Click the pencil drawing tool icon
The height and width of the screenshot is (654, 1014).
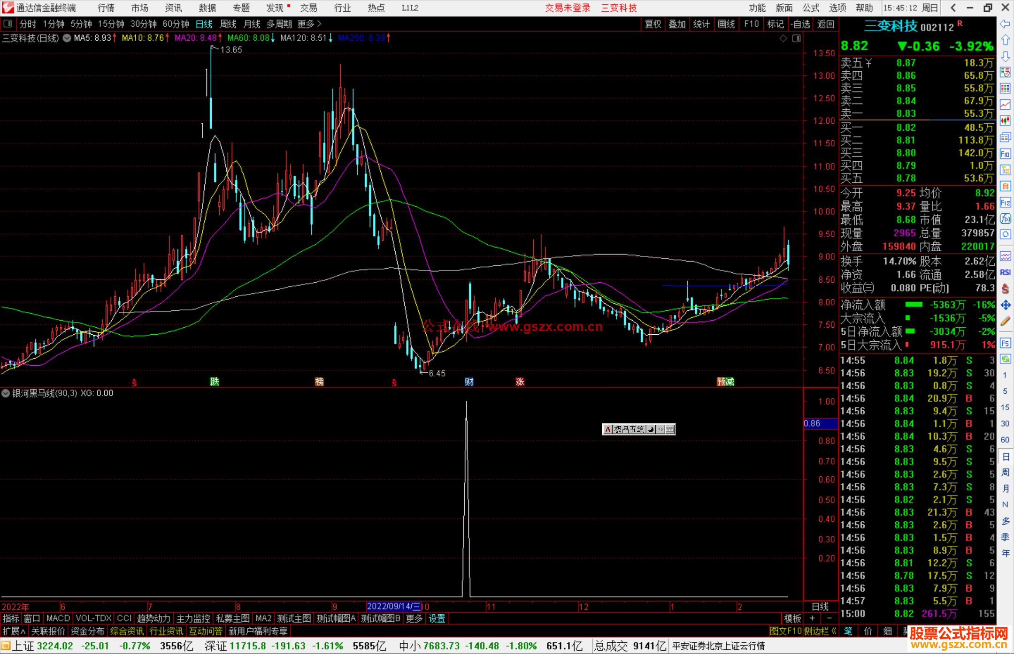point(1005,322)
